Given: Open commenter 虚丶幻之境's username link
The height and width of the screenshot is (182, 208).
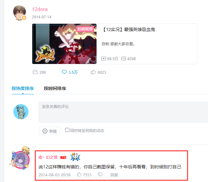Looking at the screenshot, I should click(x=48, y=157).
